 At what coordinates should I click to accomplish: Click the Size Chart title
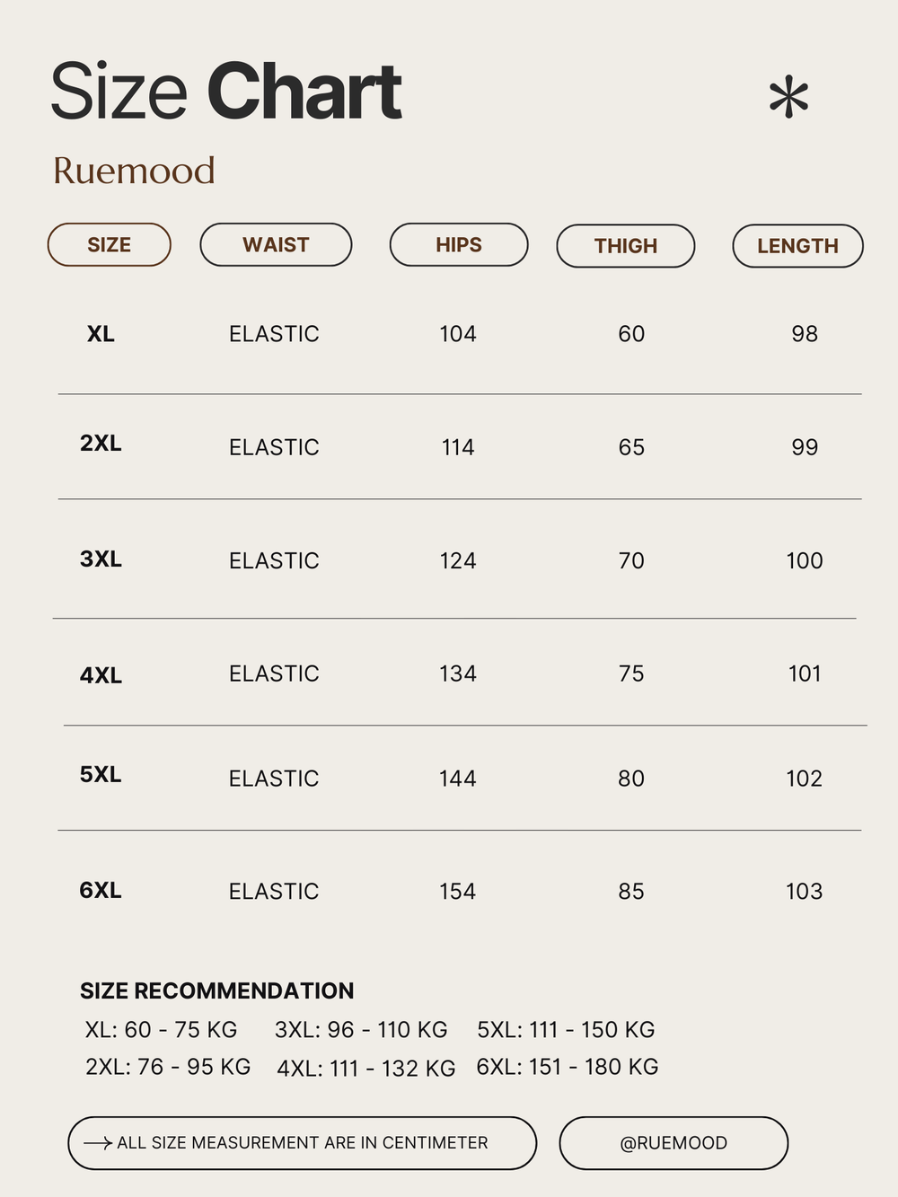coord(226,92)
